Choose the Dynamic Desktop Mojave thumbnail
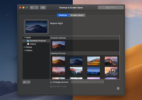 point(59,45)
